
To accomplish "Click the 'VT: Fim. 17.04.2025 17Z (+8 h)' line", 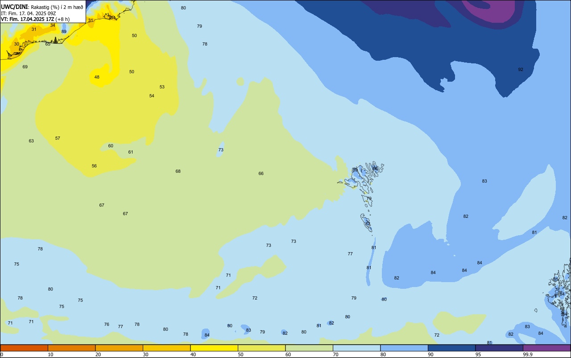I will coord(35,19).
